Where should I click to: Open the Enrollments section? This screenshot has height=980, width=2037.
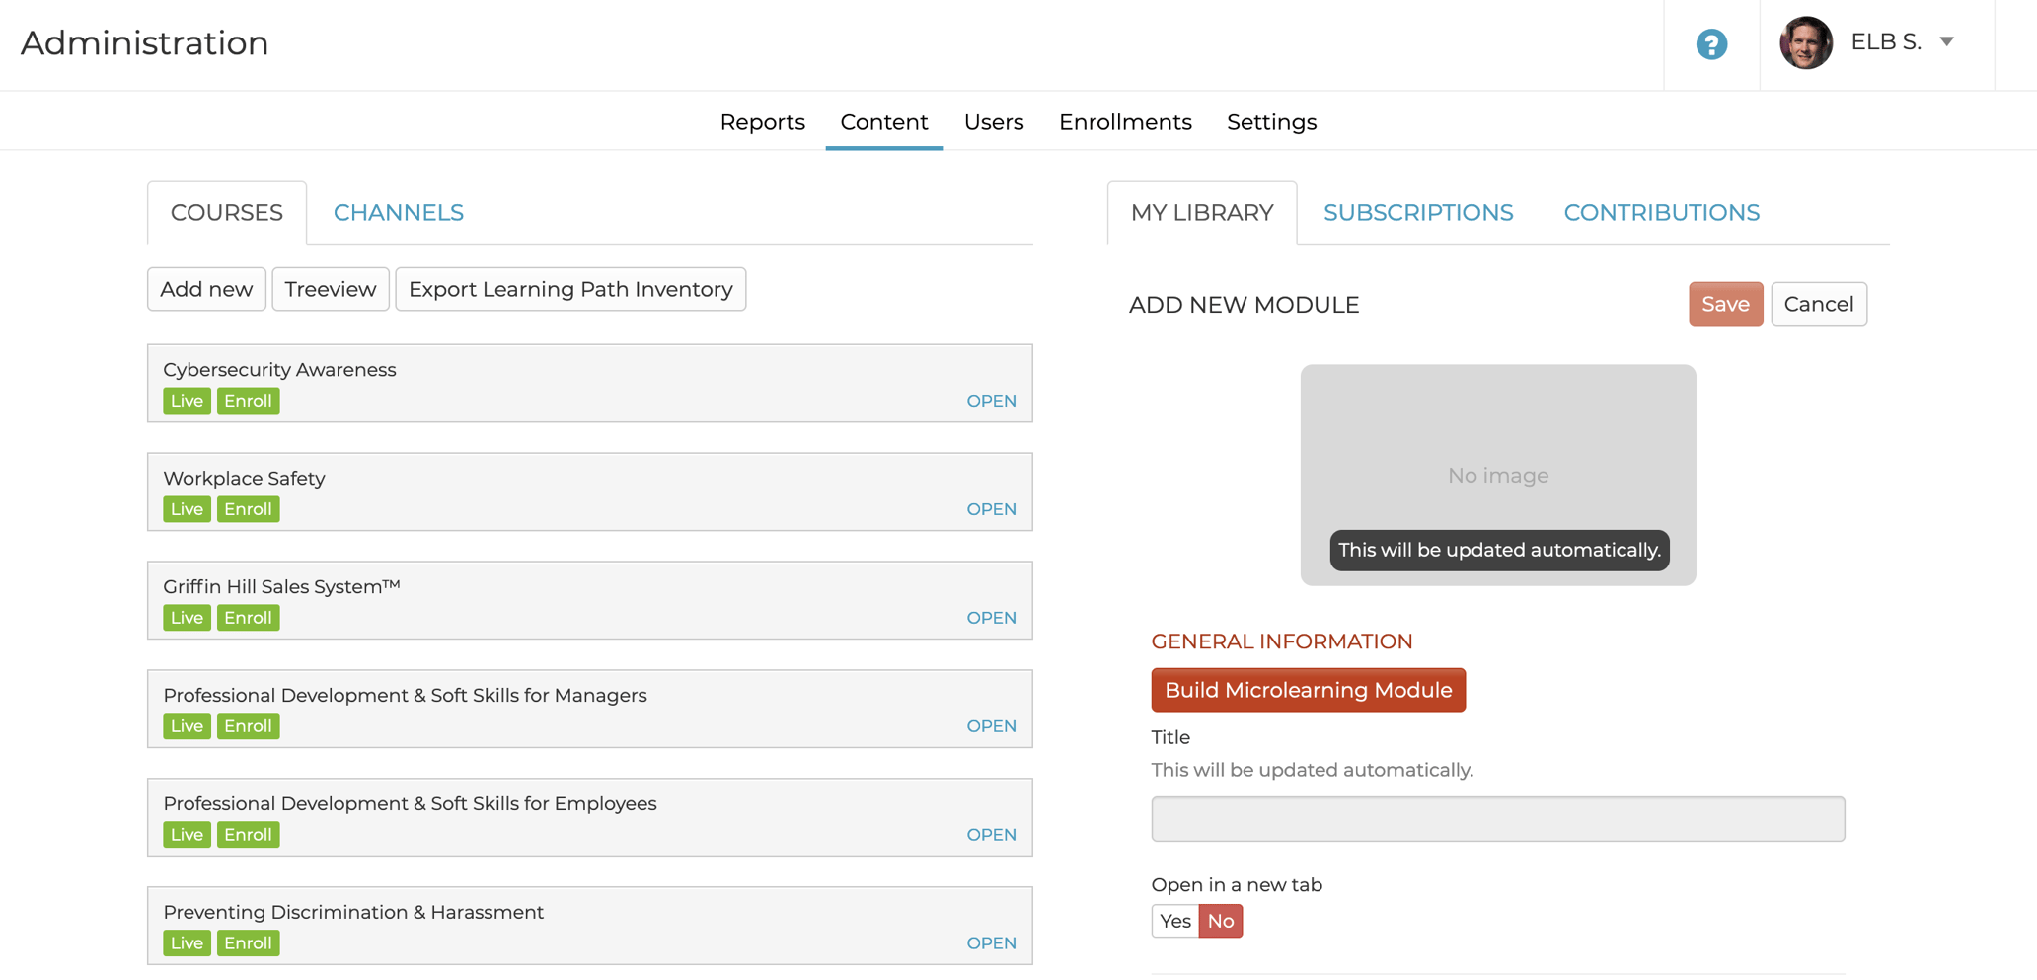point(1125,121)
